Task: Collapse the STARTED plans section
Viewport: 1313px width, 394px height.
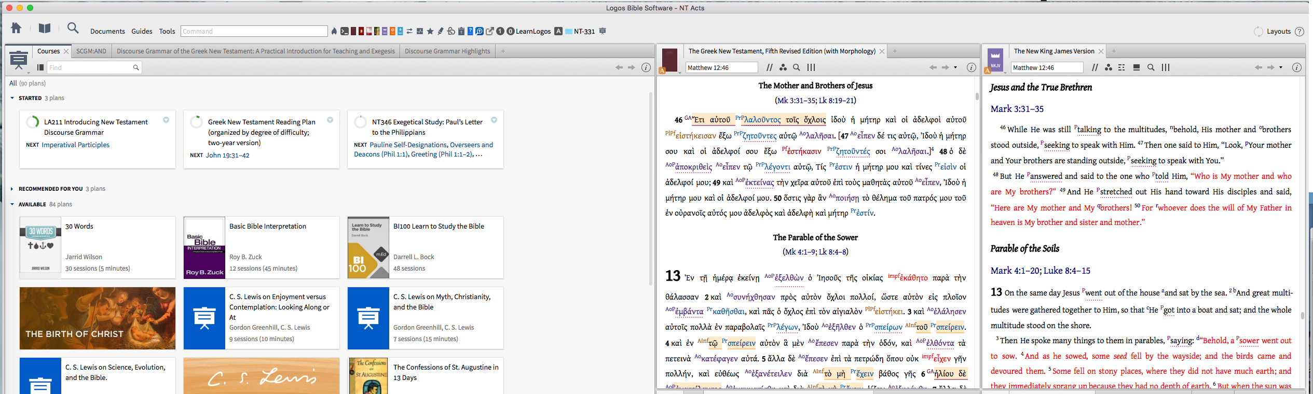Action: [12, 98]
